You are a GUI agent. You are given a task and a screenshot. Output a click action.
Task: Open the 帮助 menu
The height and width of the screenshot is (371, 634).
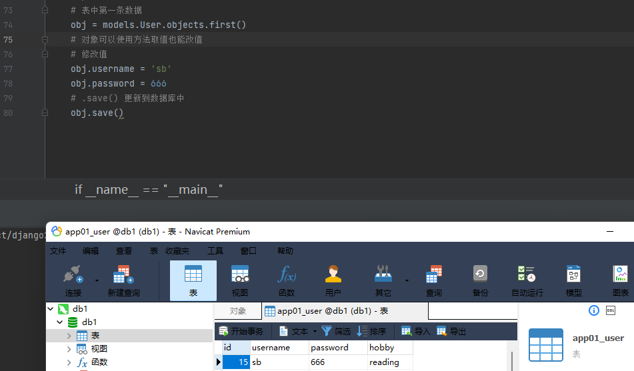click(x=285, y=251)
